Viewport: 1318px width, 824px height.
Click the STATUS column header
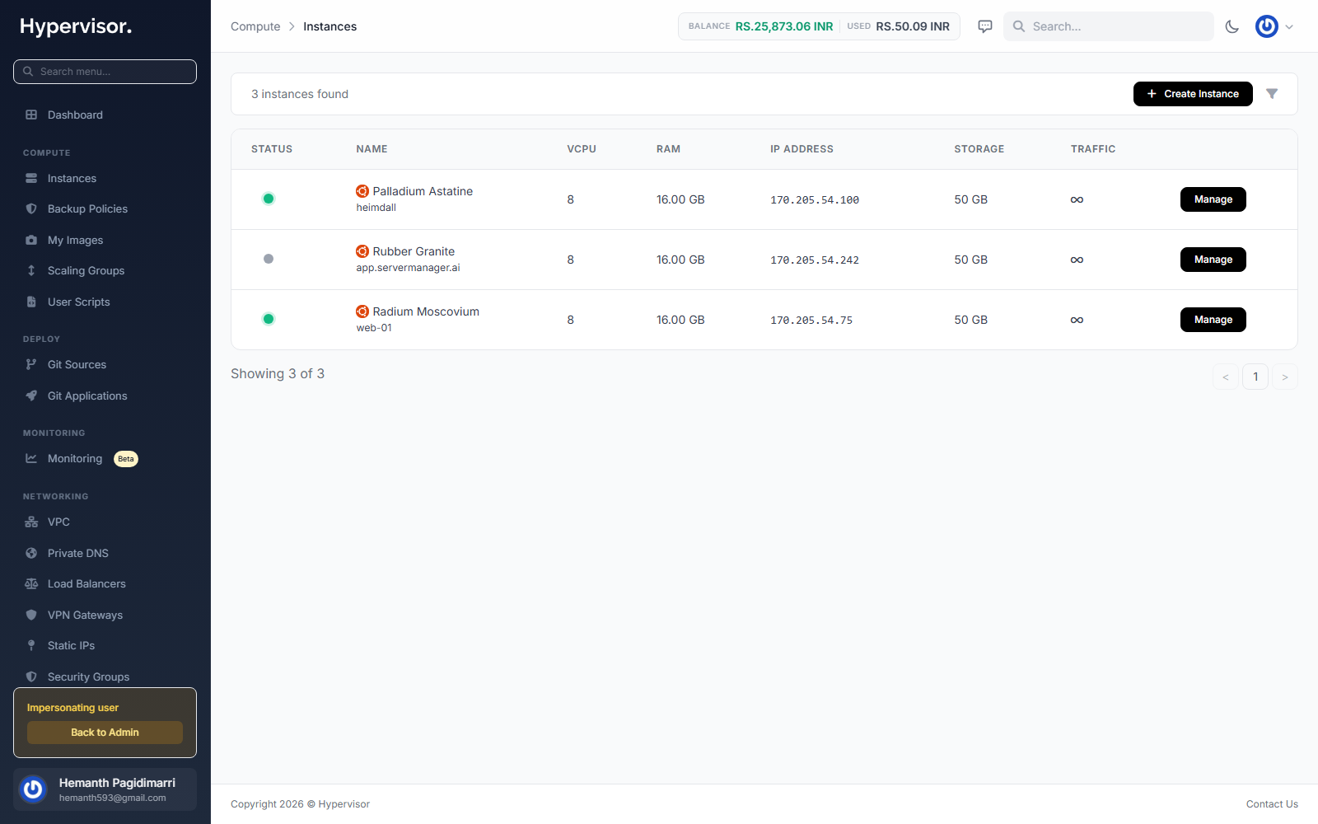272,149
